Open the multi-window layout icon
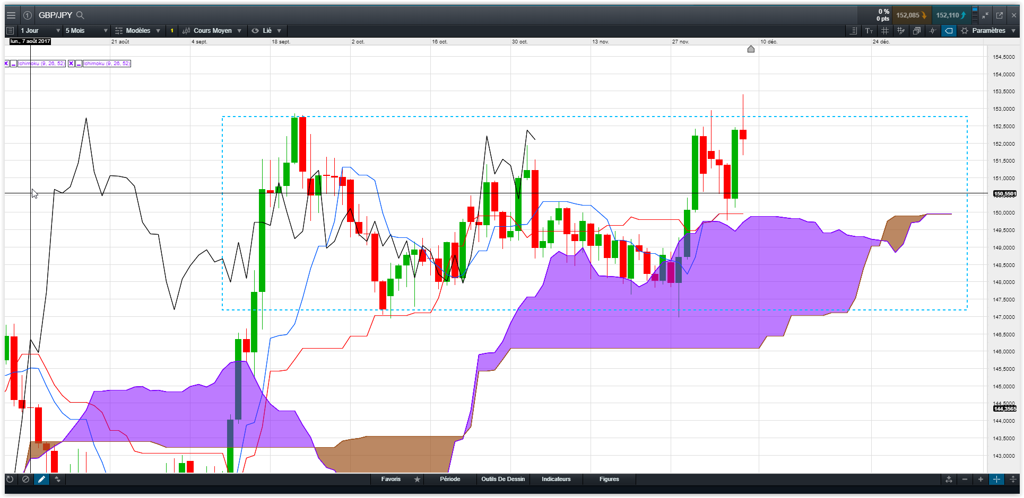Image resolution: width=1024 pixels, height=498 pixels. coord(917,31)
